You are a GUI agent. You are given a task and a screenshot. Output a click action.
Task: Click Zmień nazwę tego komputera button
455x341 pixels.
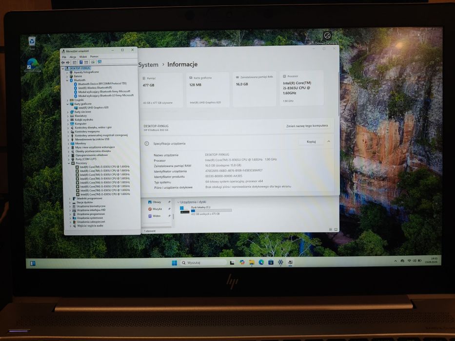pyautogui.click(x=307, y=126)
